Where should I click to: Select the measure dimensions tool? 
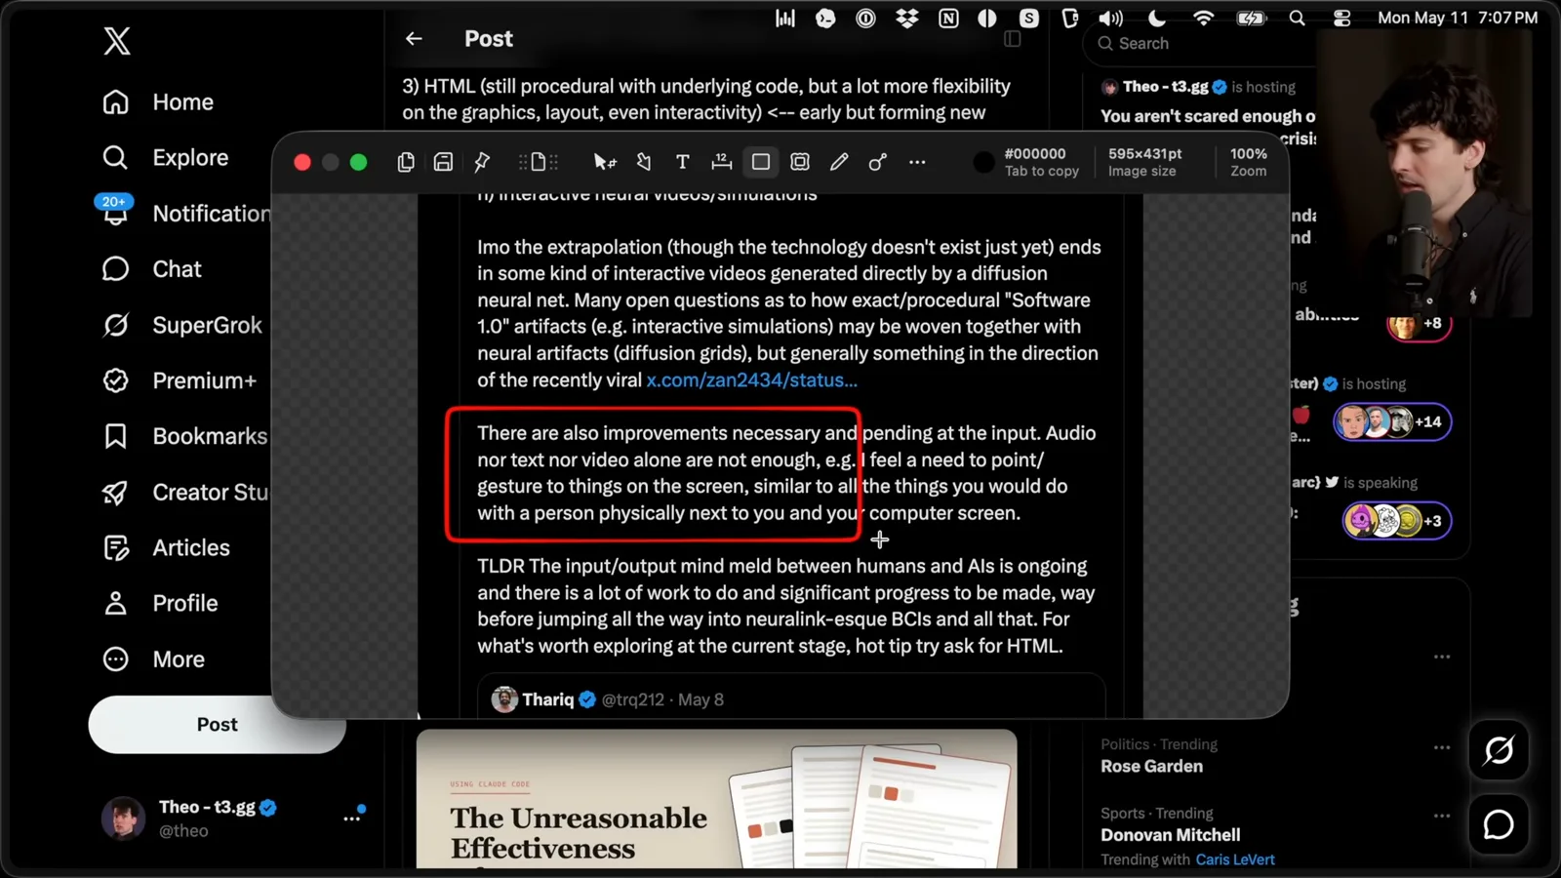721,162
